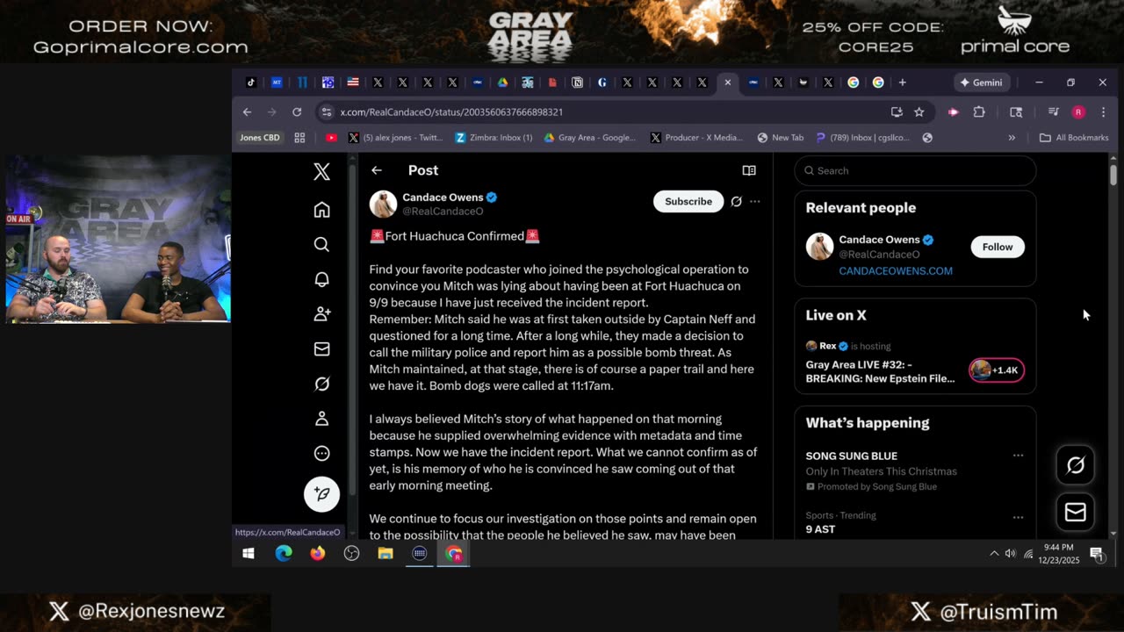The height and width of the screenshot is (632, 1124).
Task: Open the Gemini button in Chrome
Action: coord(981,83)
